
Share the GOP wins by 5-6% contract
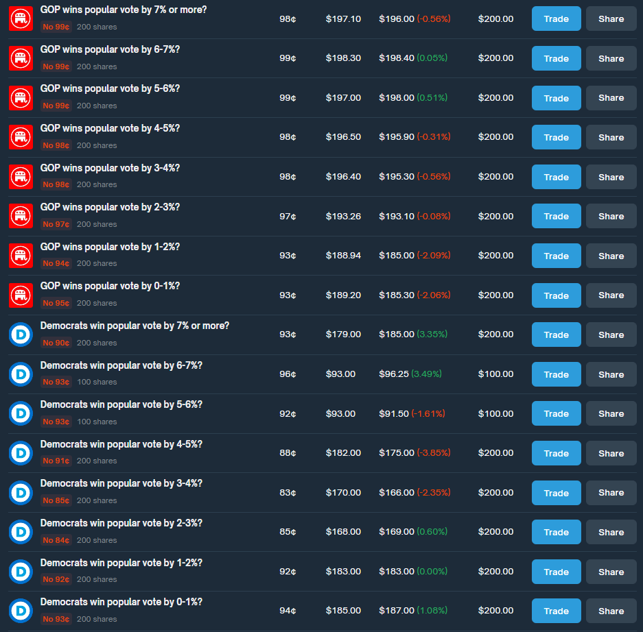pyautogui.click(x=611, y=98)
